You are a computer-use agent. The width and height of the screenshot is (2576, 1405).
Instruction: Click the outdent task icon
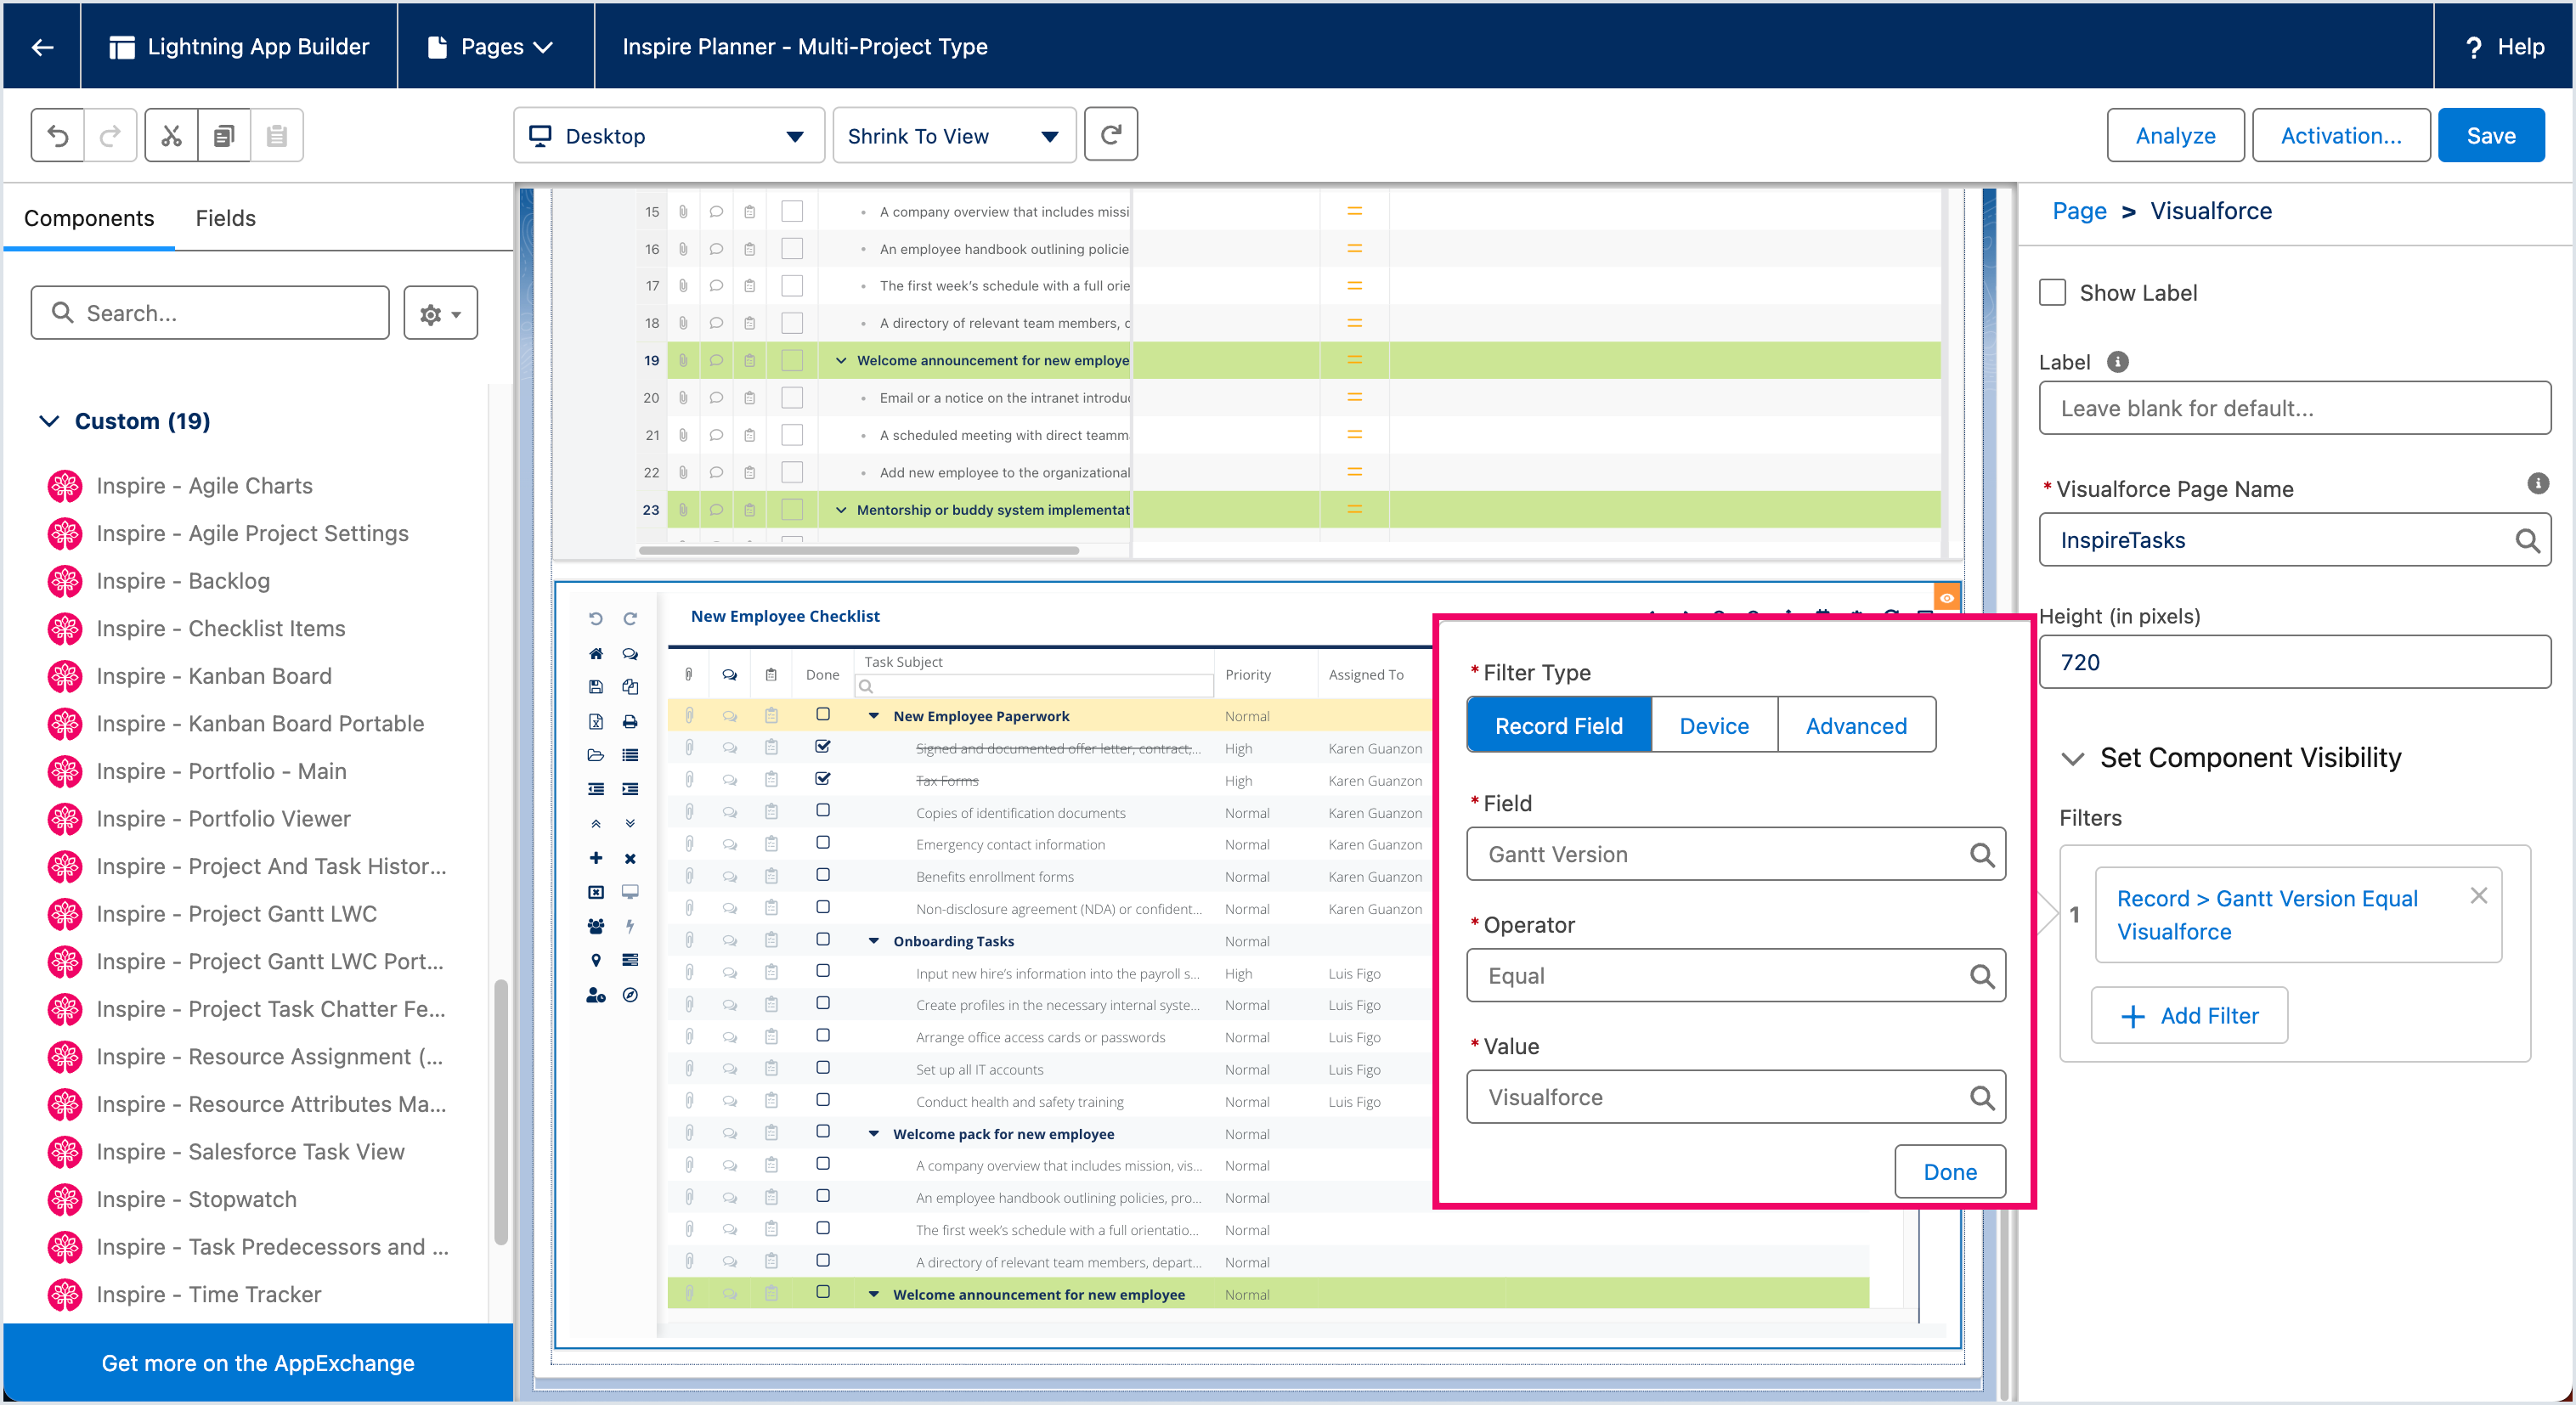tap(596, 789)
